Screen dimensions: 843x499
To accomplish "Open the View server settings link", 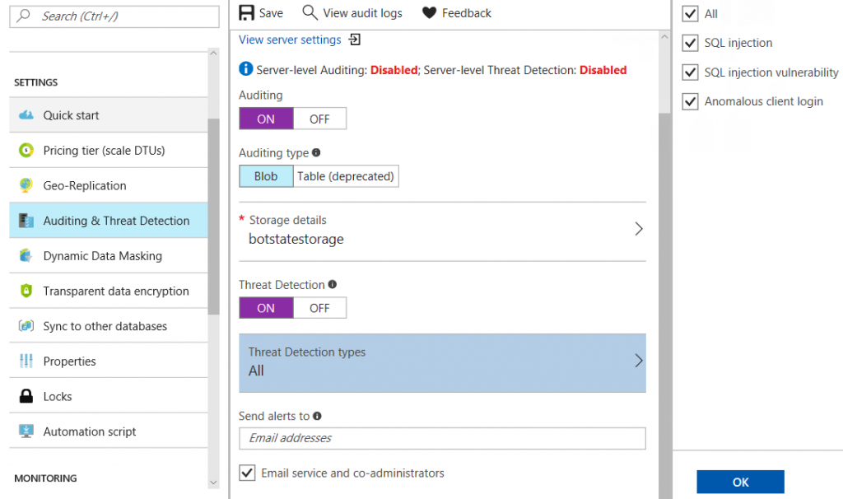I will 290,40.
